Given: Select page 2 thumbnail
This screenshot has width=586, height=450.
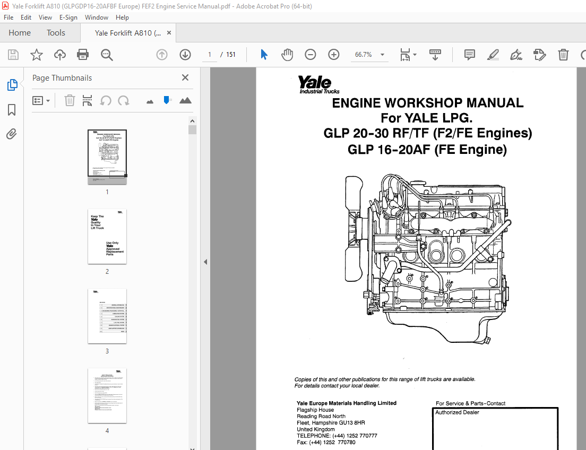Looking at the screenshot, I should 107,237.
